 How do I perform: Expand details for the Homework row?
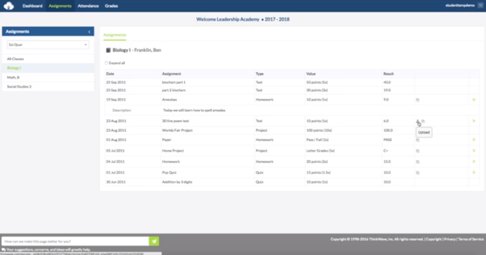474,162
